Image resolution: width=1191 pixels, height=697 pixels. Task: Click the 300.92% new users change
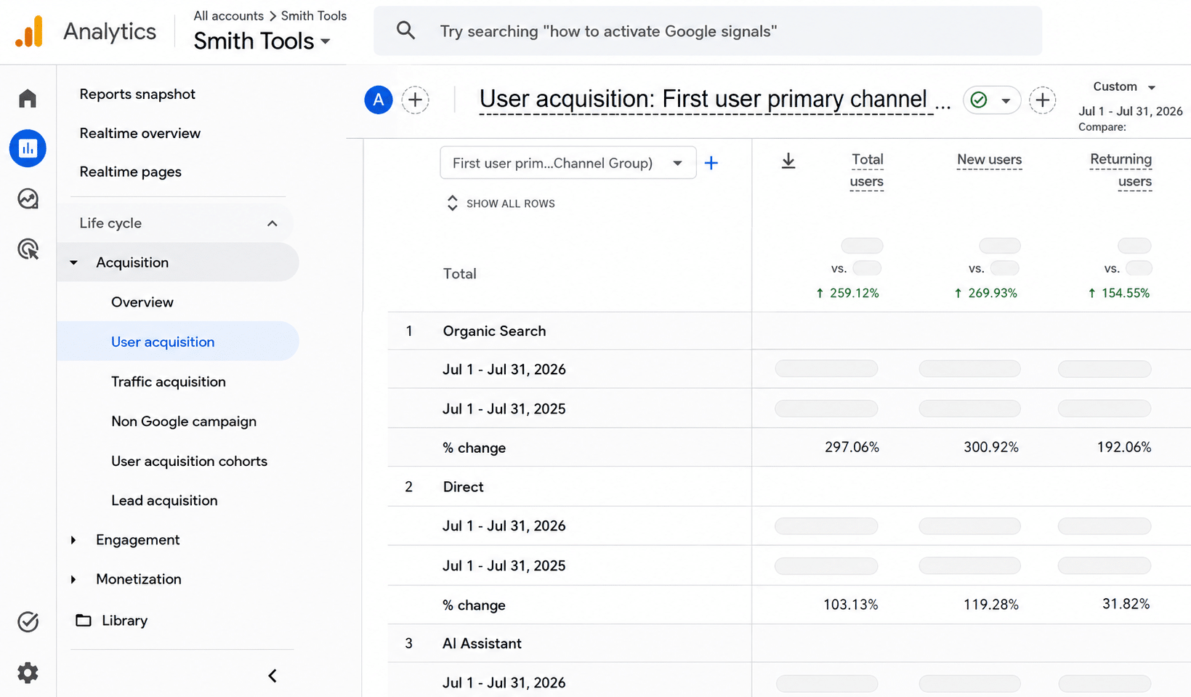[991, 448]
